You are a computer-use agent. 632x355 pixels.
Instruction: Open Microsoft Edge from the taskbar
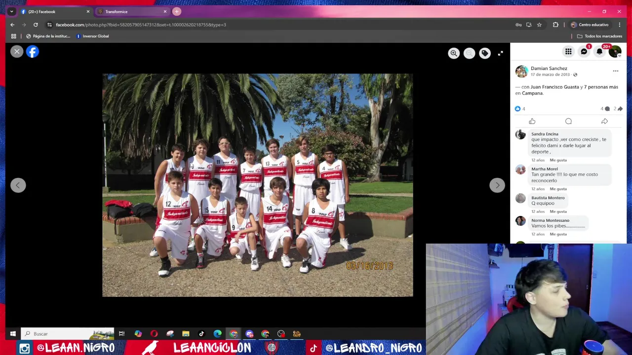pyautogui.click(x=217, y=334)
